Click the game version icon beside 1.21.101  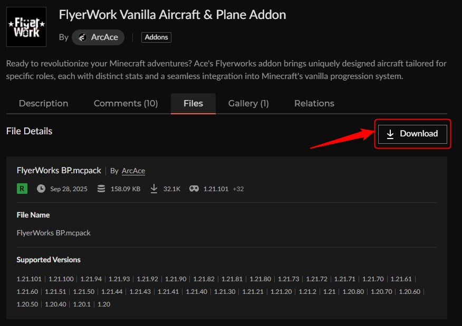[194, 188]
